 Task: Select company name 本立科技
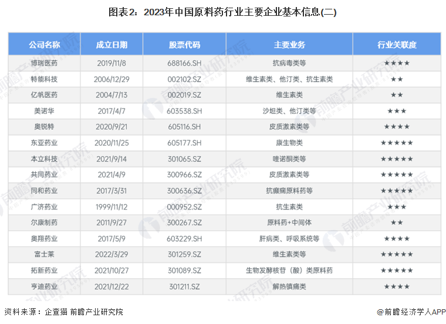click(x=44, y=158)
